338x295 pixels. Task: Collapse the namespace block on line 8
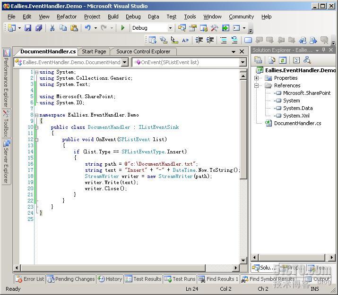[x=37, y=115]
